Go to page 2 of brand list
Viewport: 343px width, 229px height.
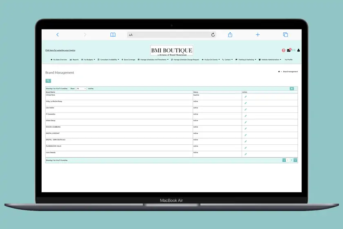click(292, 160)
